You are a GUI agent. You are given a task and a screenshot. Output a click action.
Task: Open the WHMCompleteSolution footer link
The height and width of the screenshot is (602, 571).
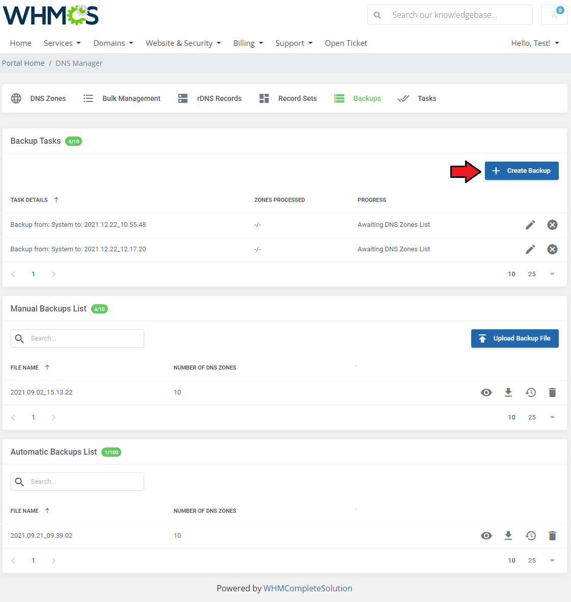[308, 588]
